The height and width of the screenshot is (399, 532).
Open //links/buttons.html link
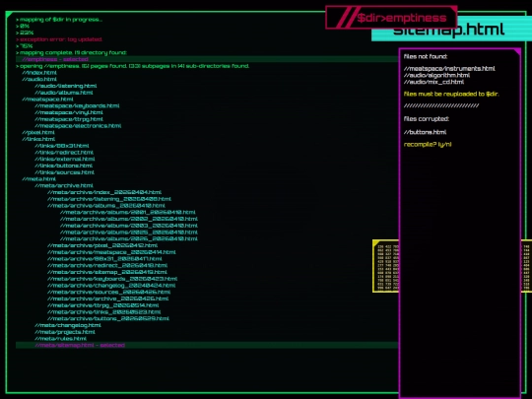63,166
